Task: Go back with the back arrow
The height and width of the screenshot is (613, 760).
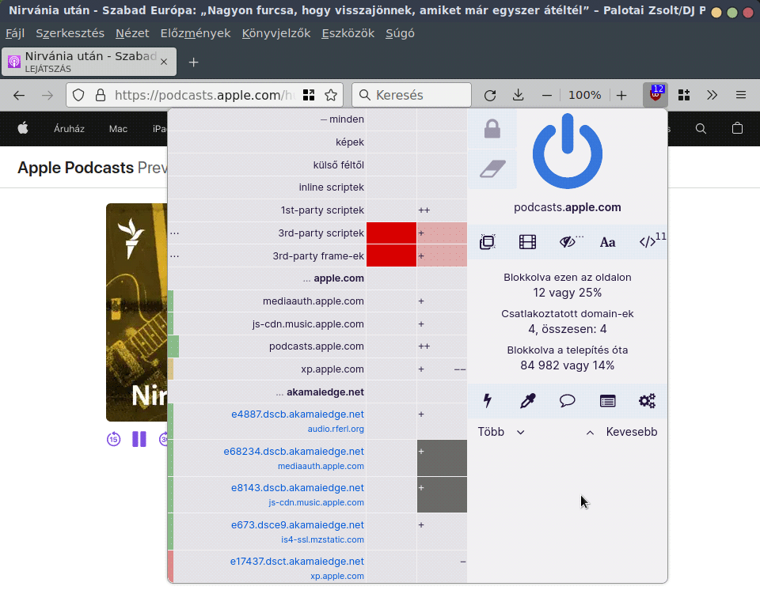Action: [19, 95]
